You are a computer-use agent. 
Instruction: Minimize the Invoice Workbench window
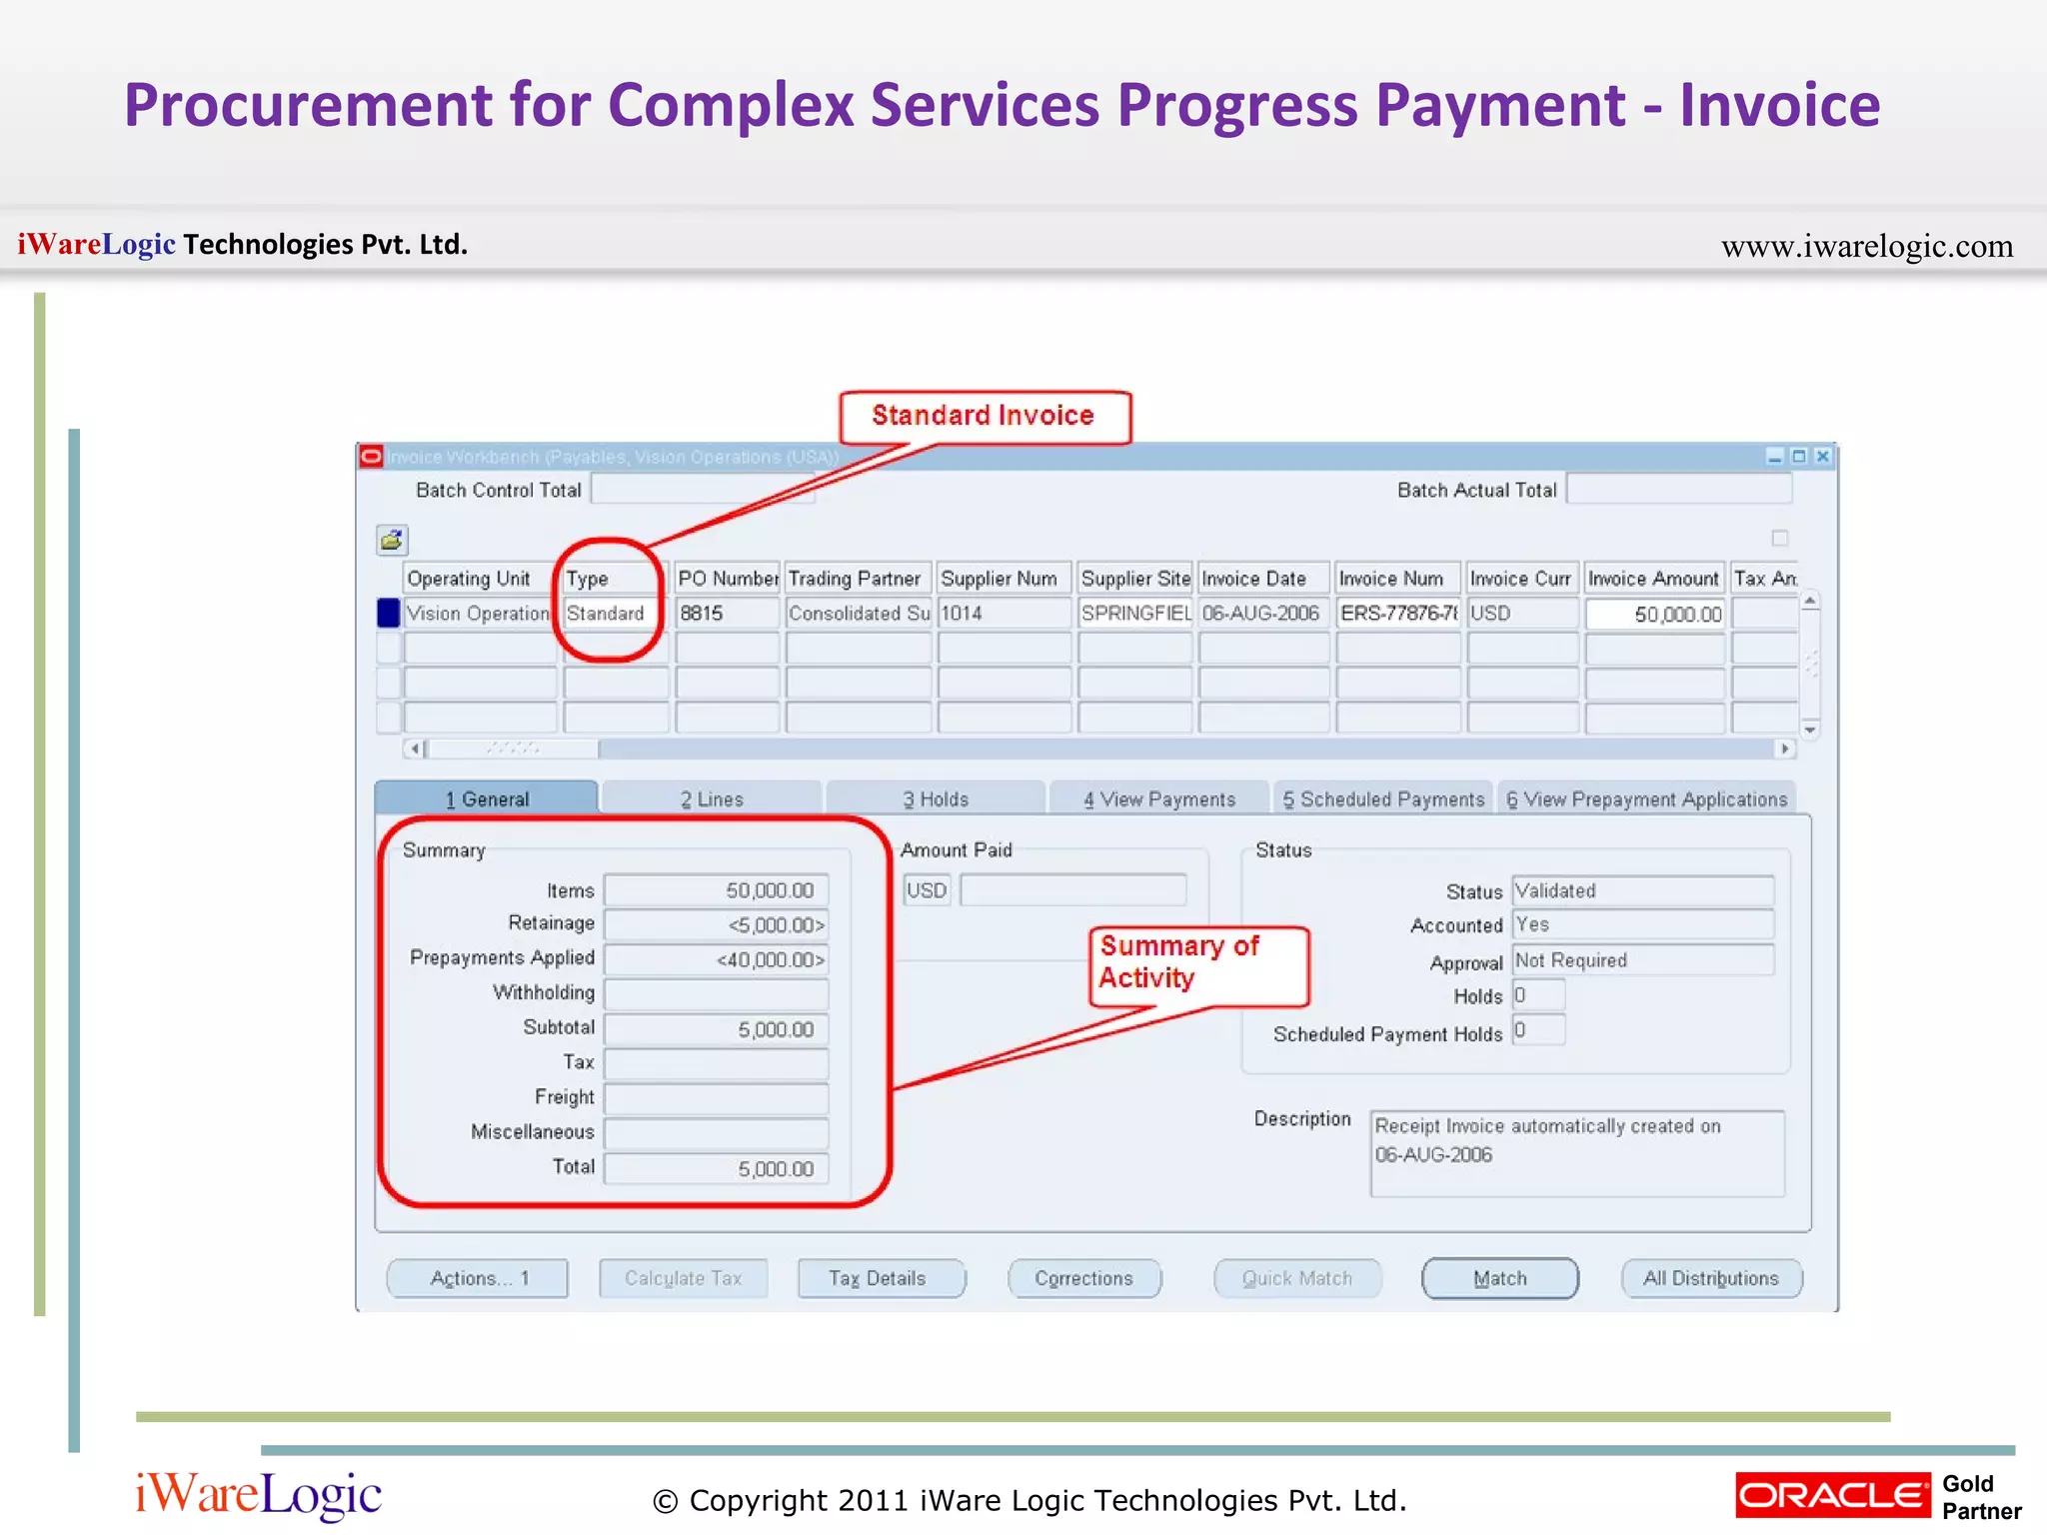pyautogui.click(x=1775, y=457)
